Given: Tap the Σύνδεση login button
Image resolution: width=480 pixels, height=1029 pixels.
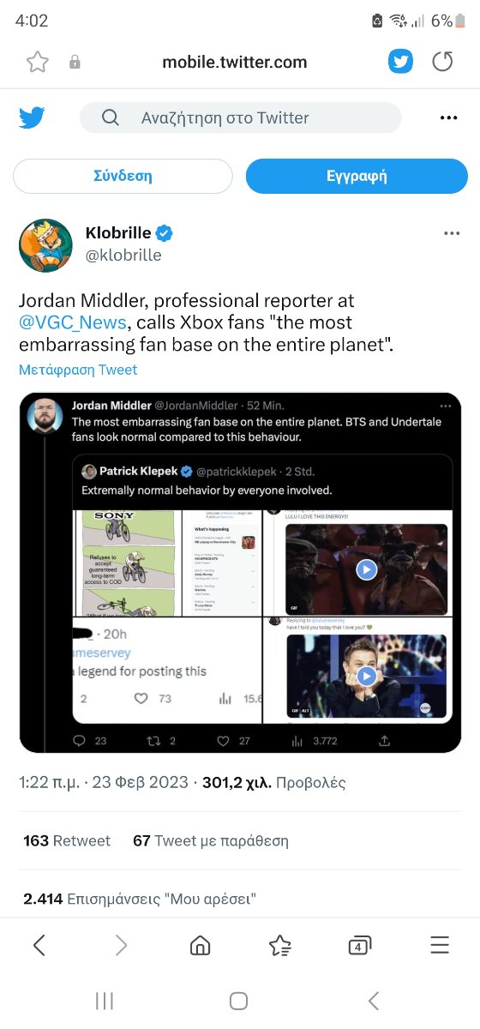Looking at the screenshot, I should 123,176.
